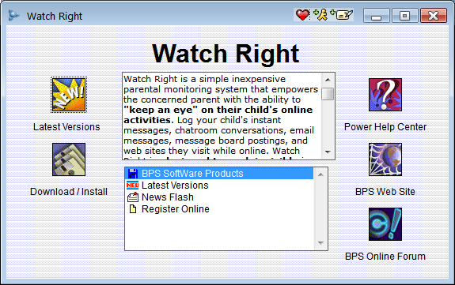Click inside the Watch Right description text area

(222, 116)
